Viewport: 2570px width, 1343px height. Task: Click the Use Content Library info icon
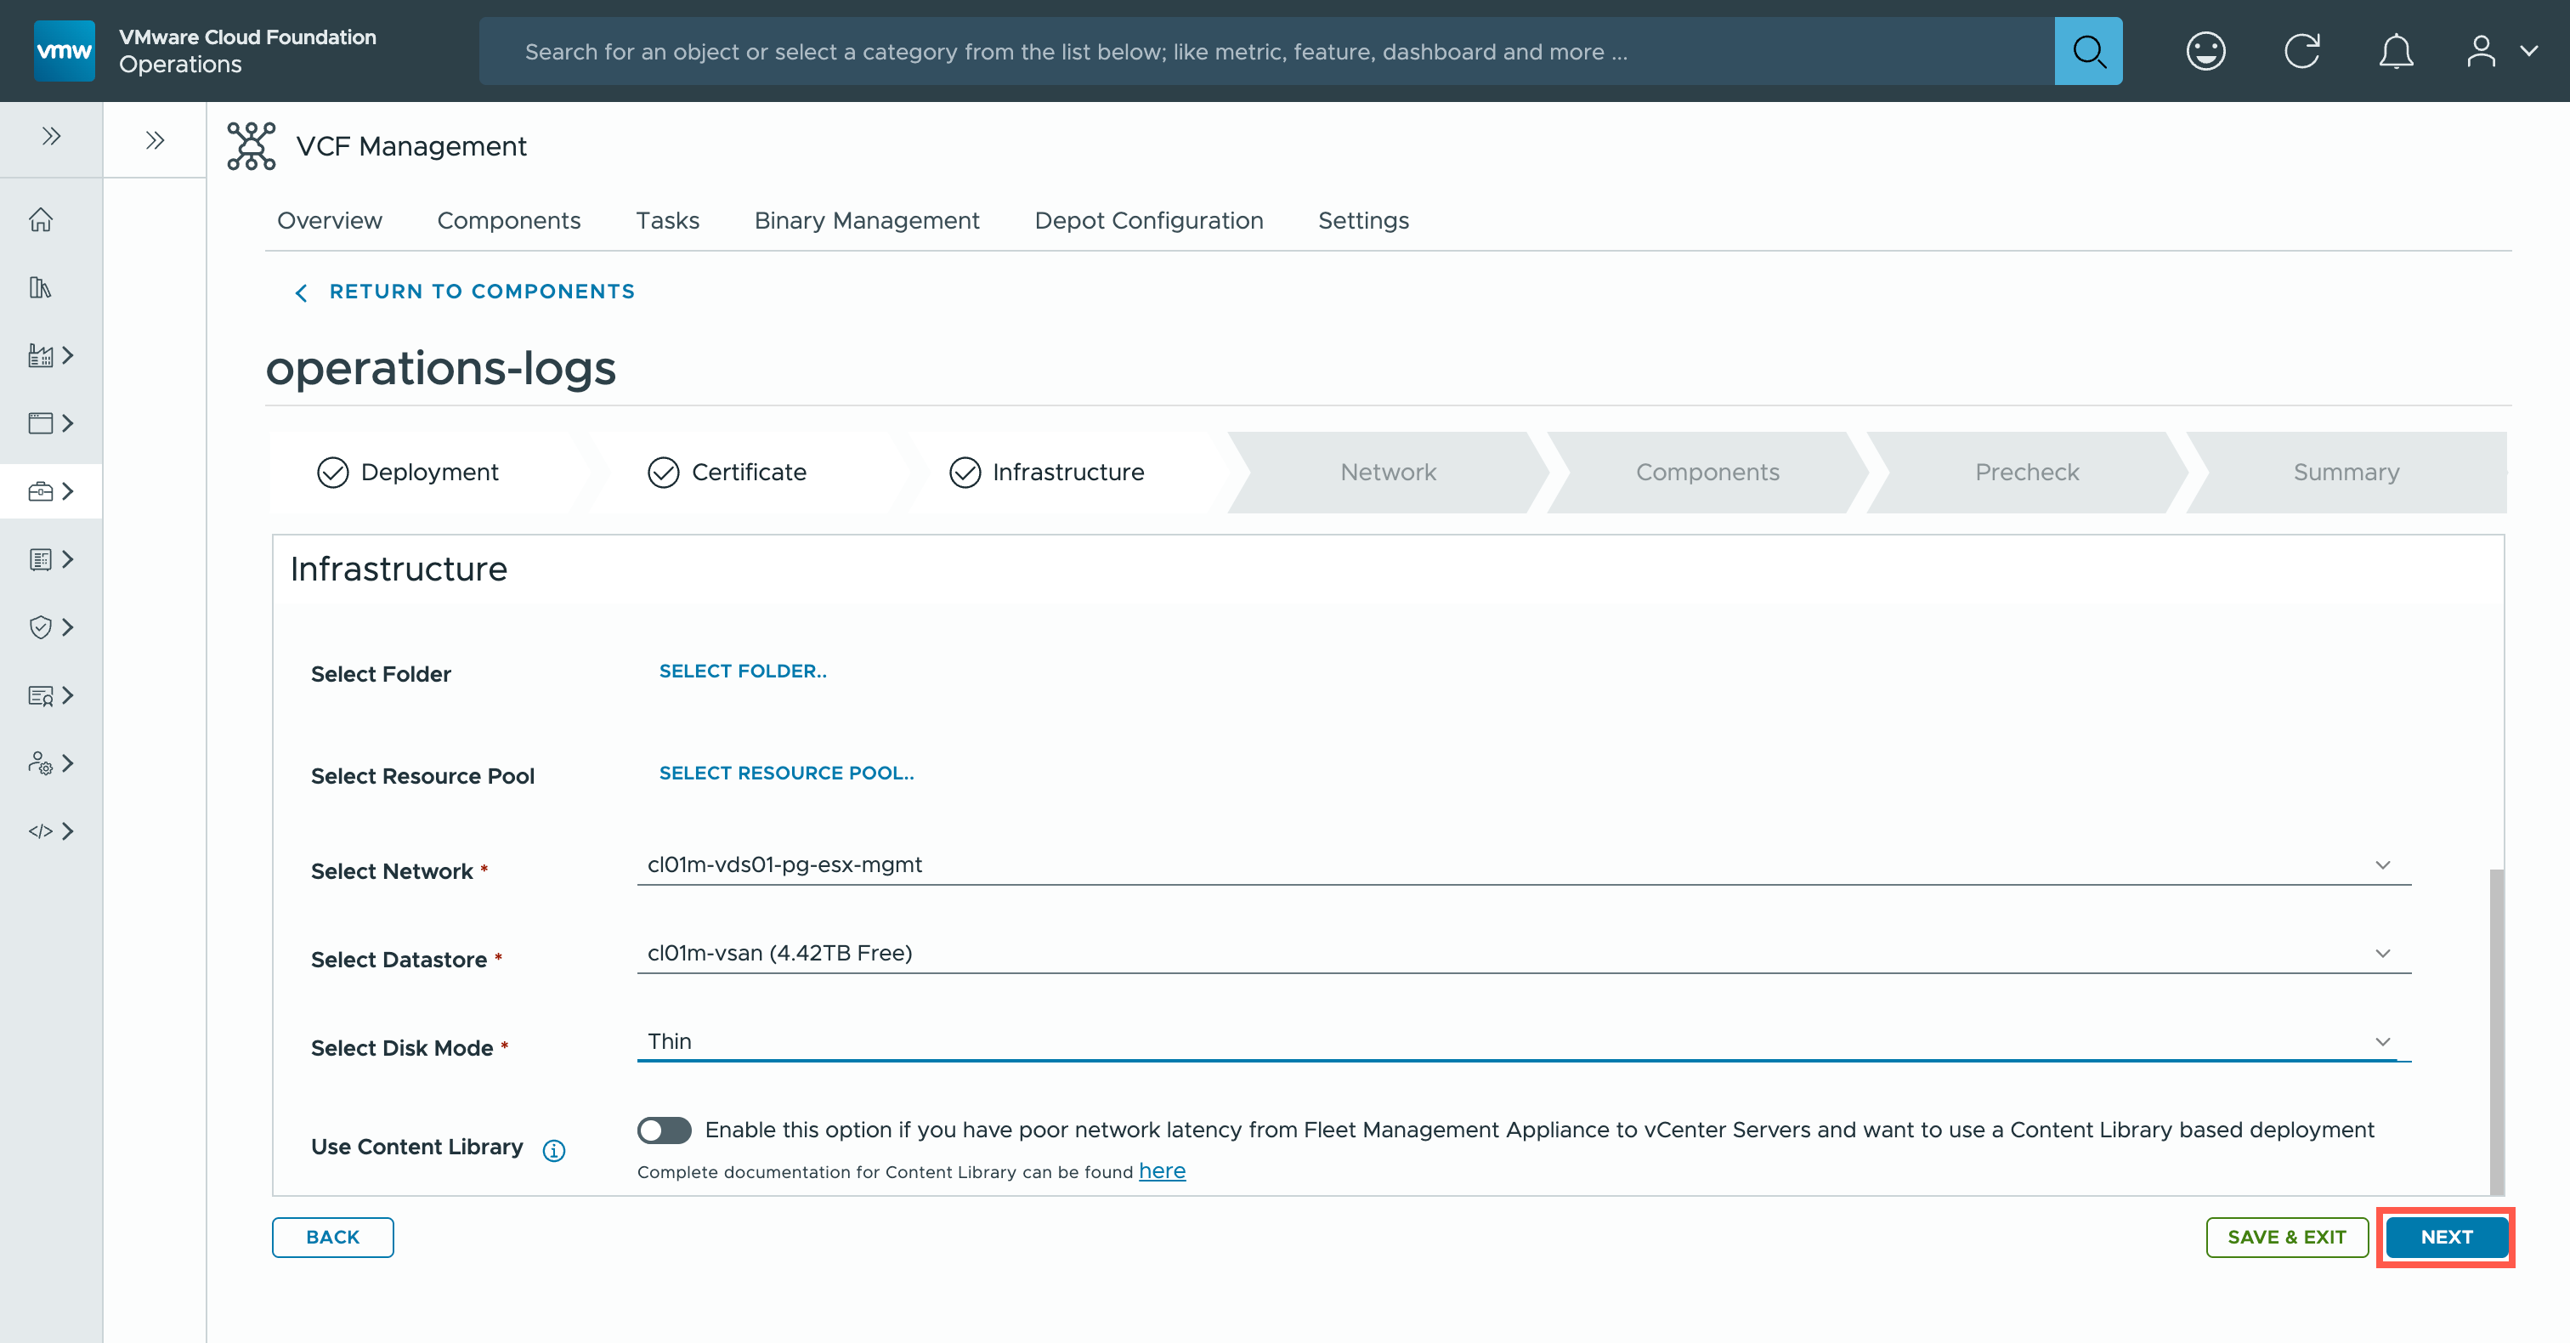[x=554, y=1150]
